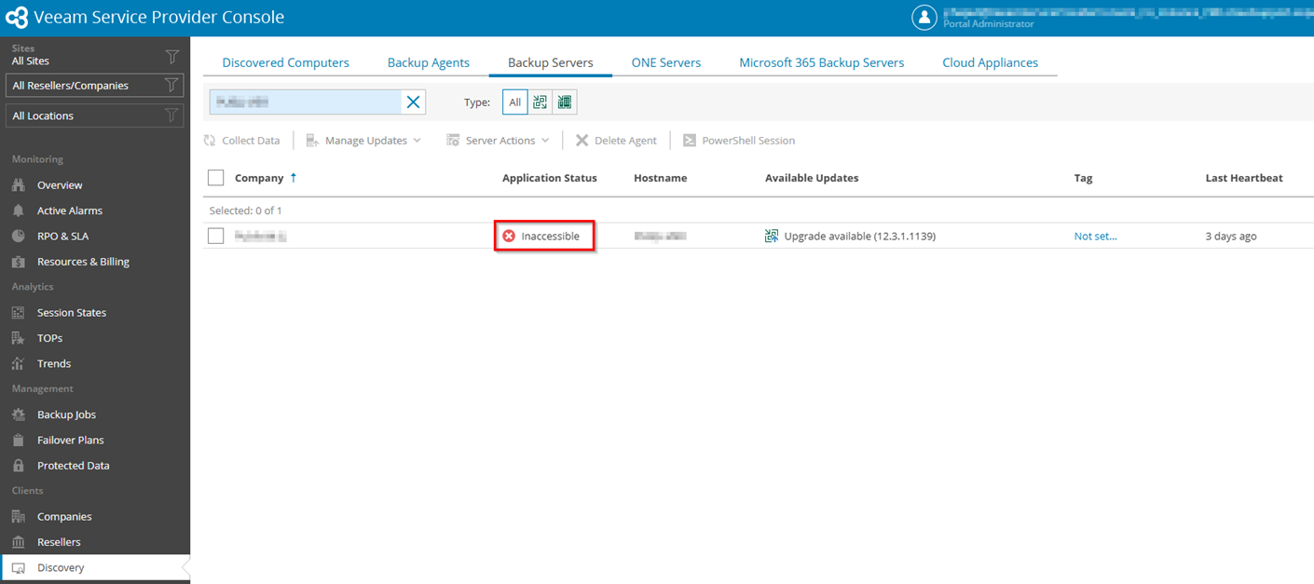Click the Overview sidebar icon
This screenshot has height=584, width=1314.
[19, 185]
